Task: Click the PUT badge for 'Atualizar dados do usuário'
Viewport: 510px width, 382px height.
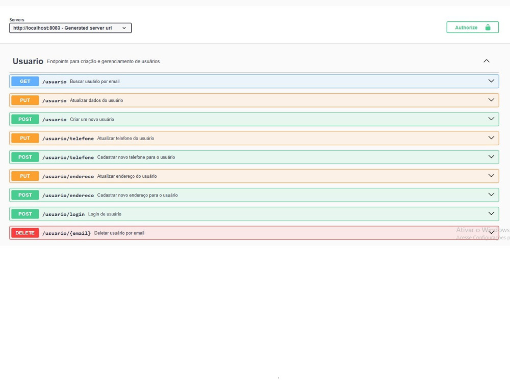Action: coord(25,100)
